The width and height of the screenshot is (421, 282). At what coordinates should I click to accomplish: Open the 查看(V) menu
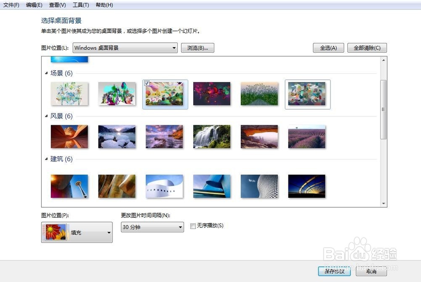(x=57, y=5)
